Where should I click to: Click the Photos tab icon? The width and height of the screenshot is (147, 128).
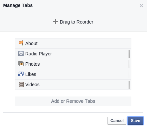pyautogui.click(x=21, y=64)
